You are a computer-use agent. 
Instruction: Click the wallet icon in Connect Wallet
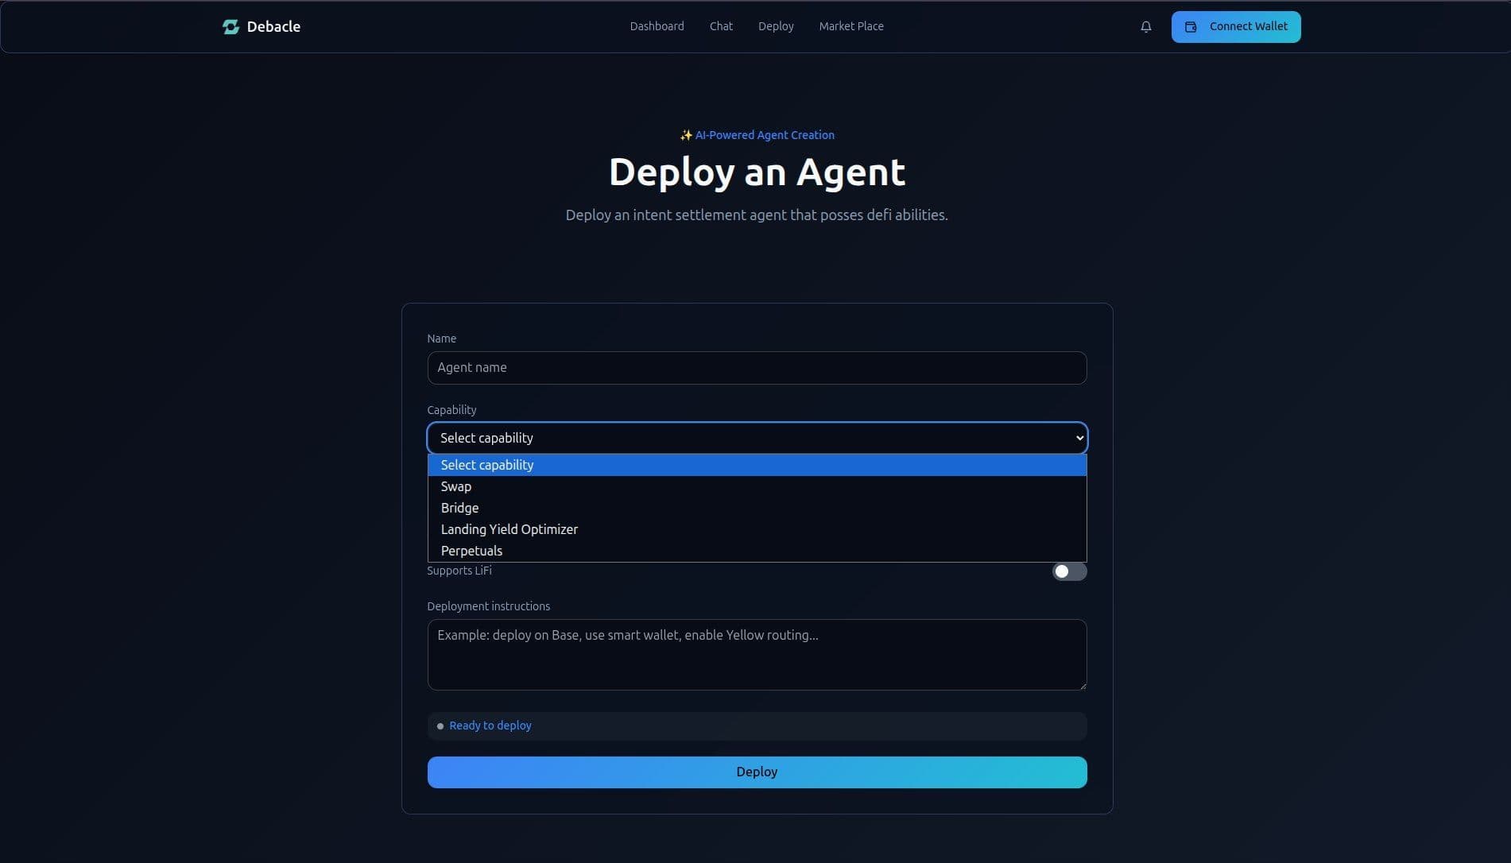pyautogui.click(x=1191, y=27)
